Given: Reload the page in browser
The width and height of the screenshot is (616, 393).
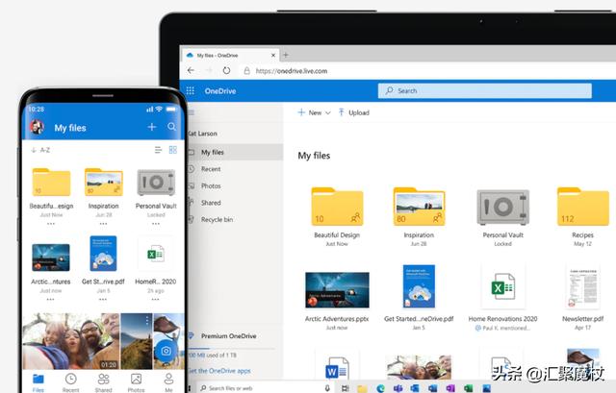Looking at the screenshot, I should pyautogui.click(x=226, y=70).
